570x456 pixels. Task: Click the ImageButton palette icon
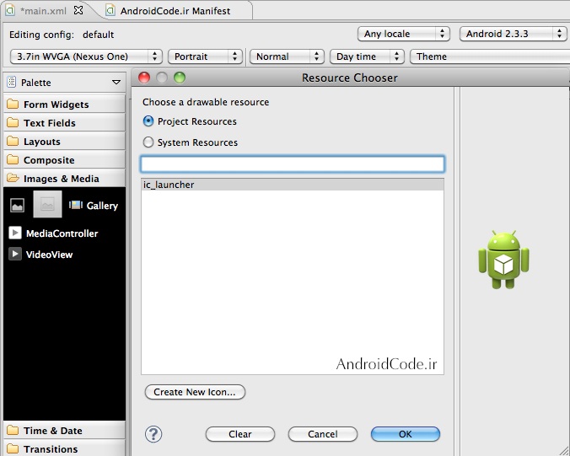click(x=47, y=205)
